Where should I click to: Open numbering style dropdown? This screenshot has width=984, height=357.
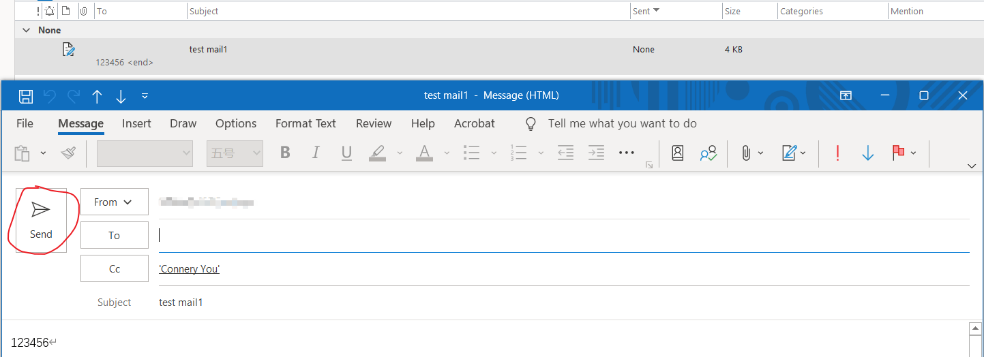(x=541, y=153)
